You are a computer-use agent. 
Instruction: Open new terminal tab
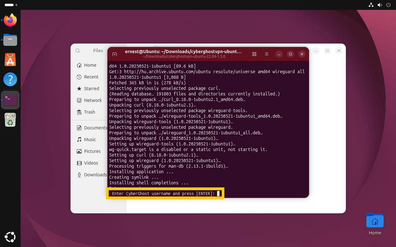[x=114, y=54]
